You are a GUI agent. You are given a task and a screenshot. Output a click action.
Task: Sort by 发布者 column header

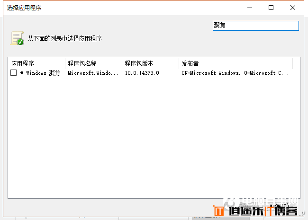[236, 63]
